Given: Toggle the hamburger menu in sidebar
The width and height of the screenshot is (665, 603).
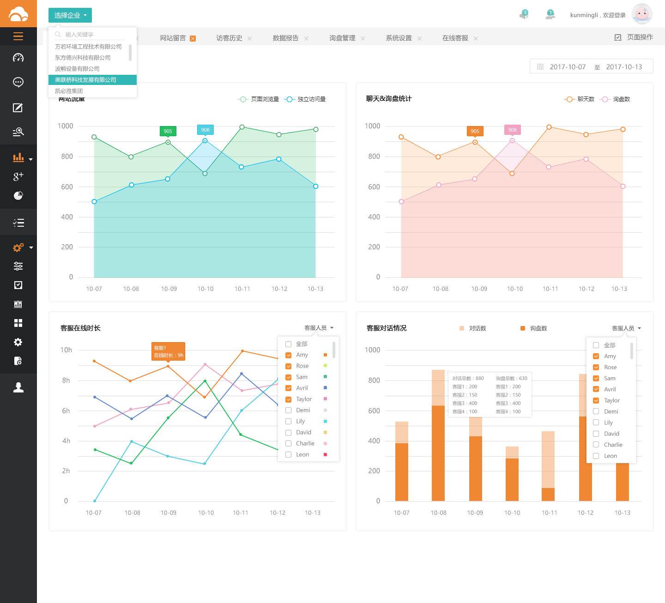Looking at the screenshot, I should [x=18, y=36].
